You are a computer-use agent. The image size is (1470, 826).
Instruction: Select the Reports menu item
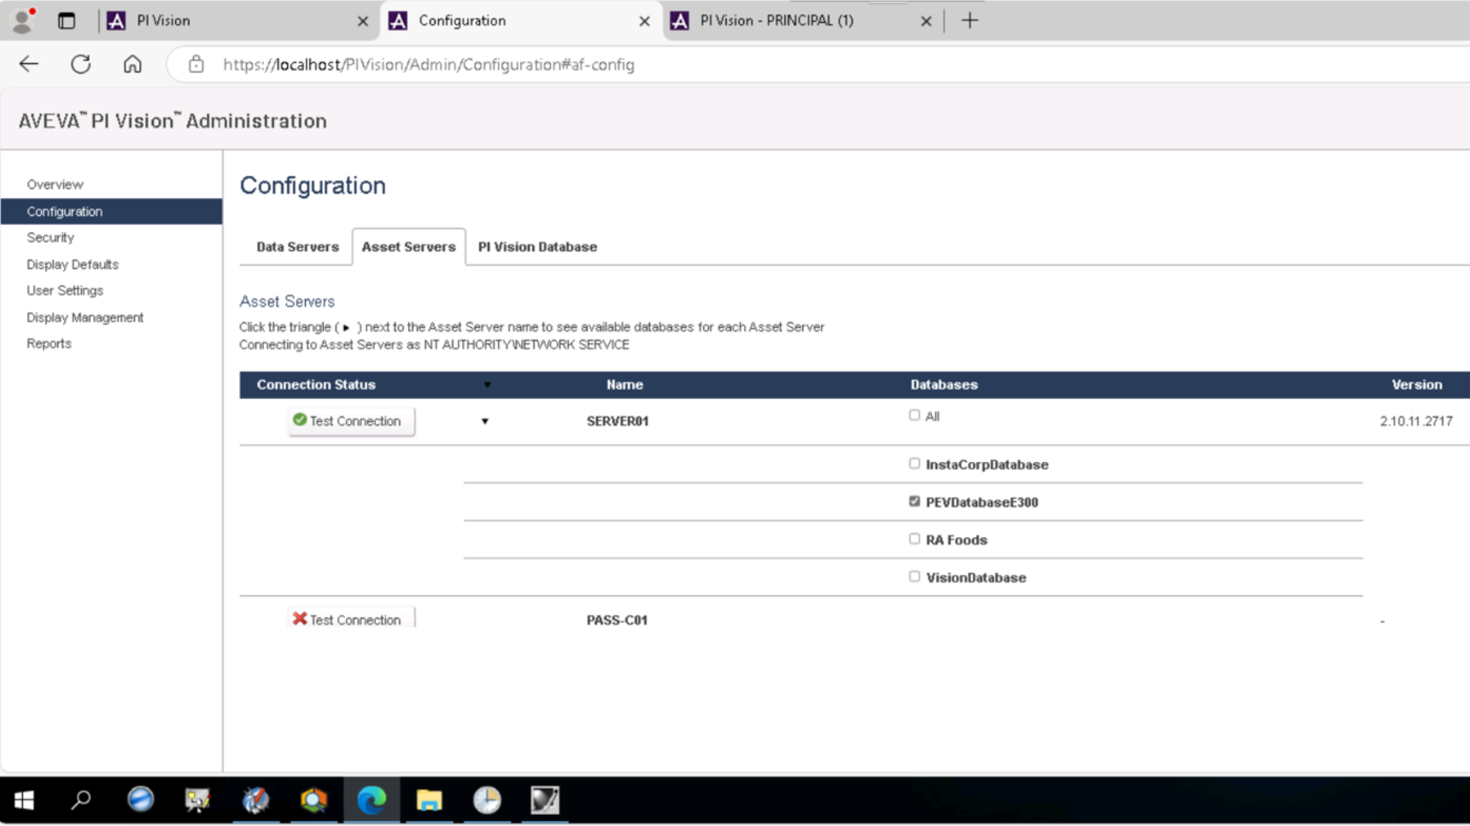48,343
